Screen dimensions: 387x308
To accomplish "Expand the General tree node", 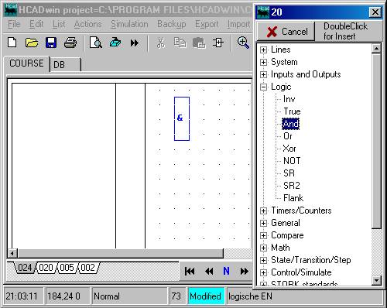I will coord(263,223).
